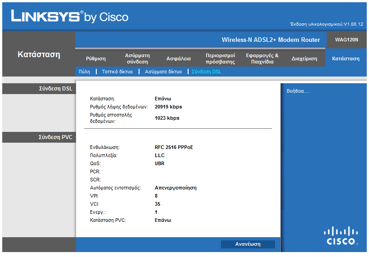Click the Ανανέωση refresh button

pyautogui.click(x=248, y=244)
